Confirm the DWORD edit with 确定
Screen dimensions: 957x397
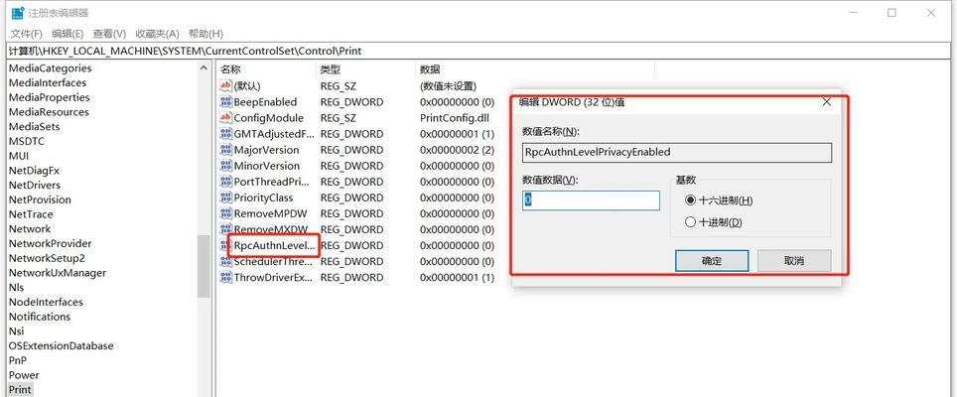pos(712,260)
